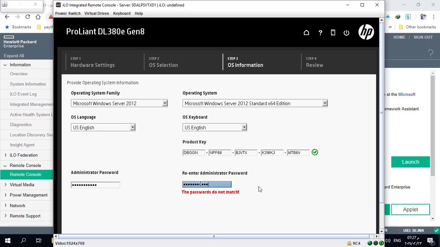Viewport: 440px width, 247px height.
Task: Go to Step 1 Hardware Settings
Action: pos(92,62)
